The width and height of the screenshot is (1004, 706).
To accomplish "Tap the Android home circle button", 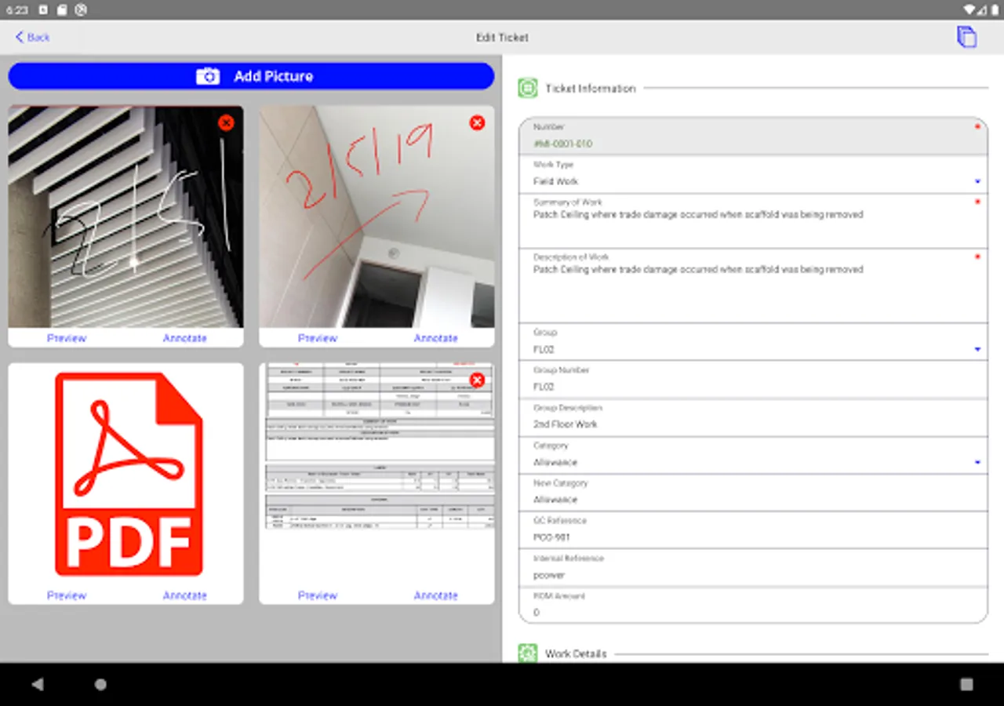I will click(x=100, y=684).
